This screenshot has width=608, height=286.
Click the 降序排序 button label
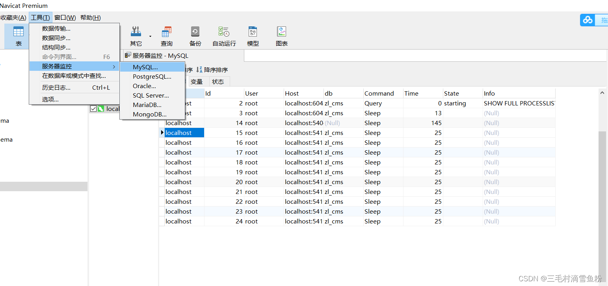(x=216, y=70)
